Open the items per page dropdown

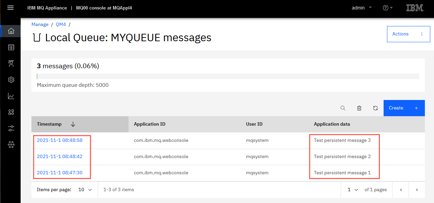86,189
